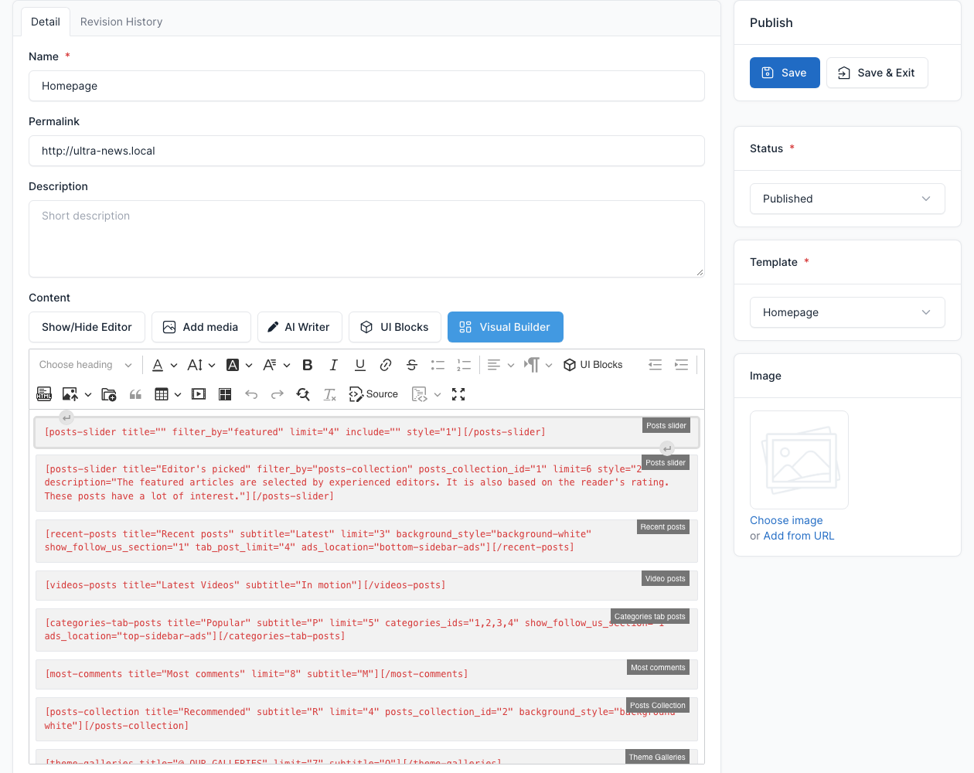Click the blue Save button
Screen dimensions: 974x773
[x=785, y=73]
